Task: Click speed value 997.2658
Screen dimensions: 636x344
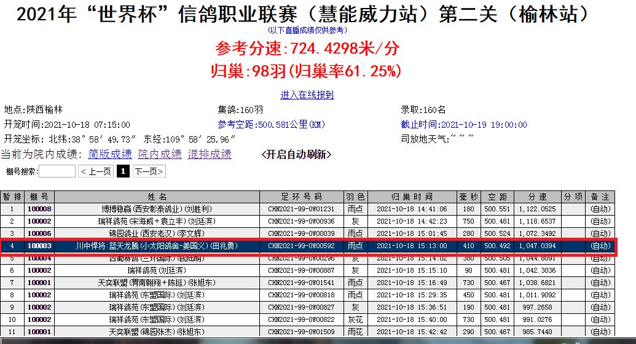Action: 538,307
